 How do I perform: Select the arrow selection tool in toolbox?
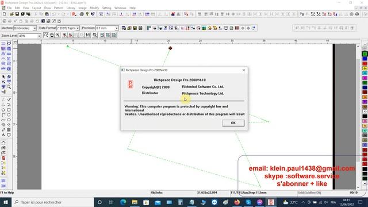point(3,76)
